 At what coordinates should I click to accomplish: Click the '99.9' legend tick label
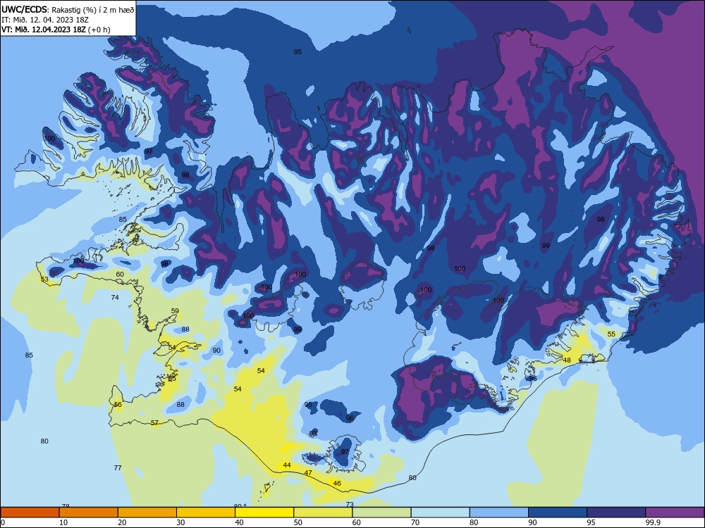(x=652, y=522)
